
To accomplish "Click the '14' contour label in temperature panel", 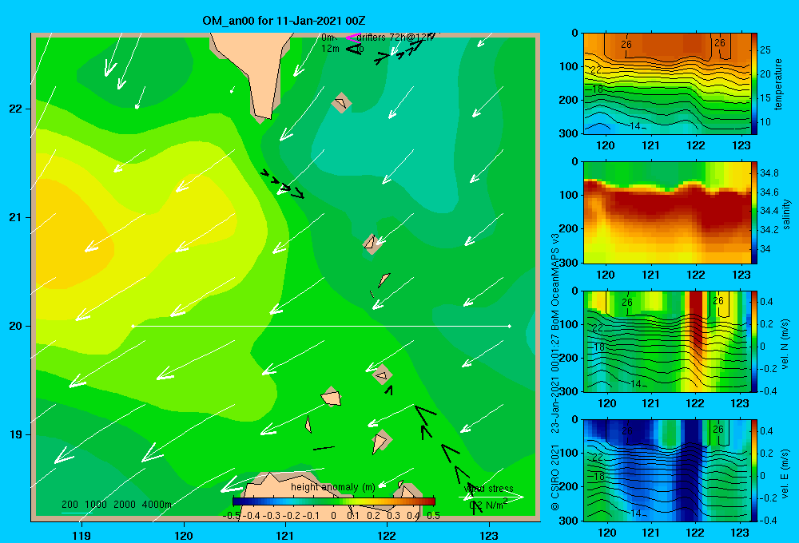I will [x=635, y=125].
